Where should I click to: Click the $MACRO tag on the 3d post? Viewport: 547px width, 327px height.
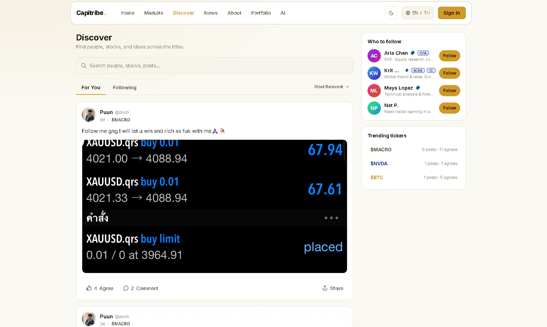click(121, 324)
